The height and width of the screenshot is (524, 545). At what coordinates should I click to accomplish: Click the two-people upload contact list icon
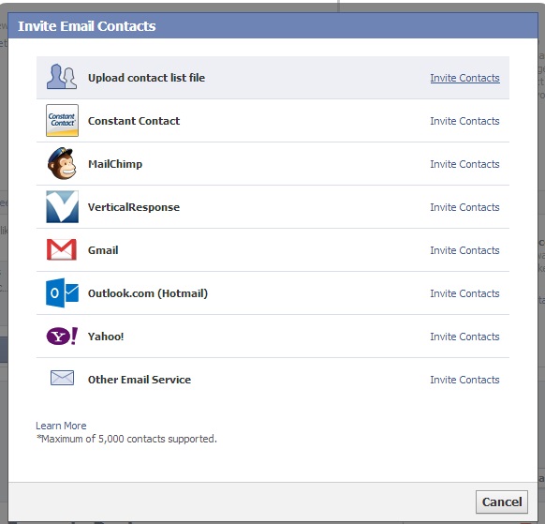coord(62,77)
